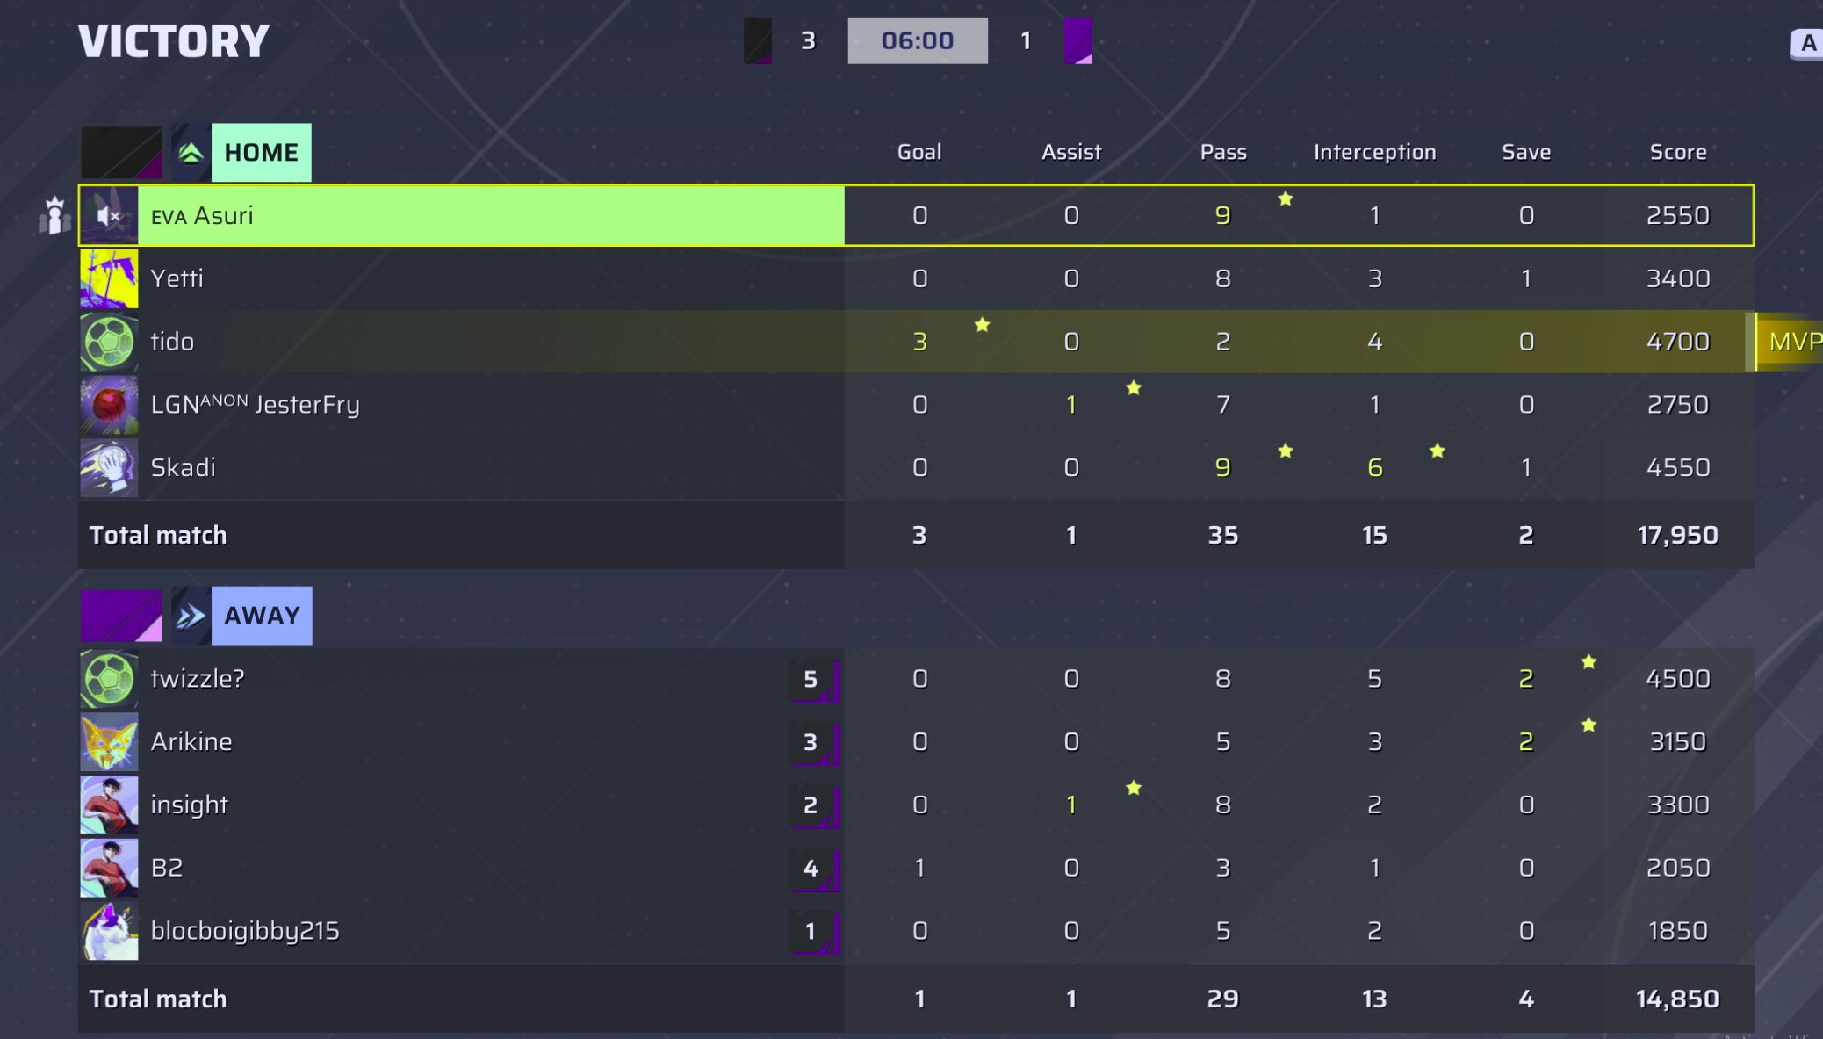Click tido's green soccer ball avatar

click(109, 342)
